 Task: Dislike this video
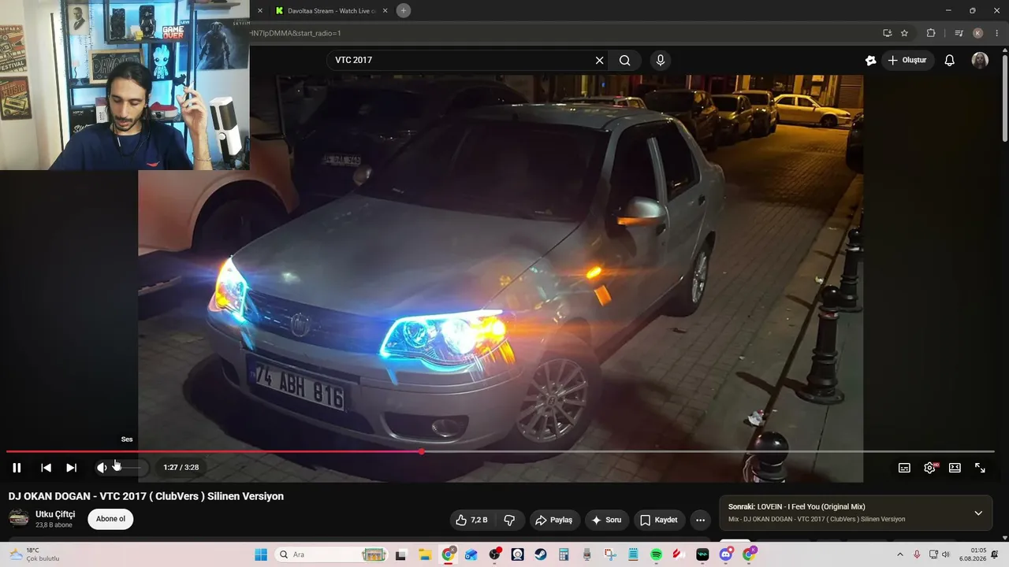[510, 520]
